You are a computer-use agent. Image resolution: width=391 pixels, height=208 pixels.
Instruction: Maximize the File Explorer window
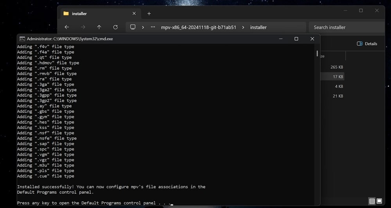click(361, 11)
